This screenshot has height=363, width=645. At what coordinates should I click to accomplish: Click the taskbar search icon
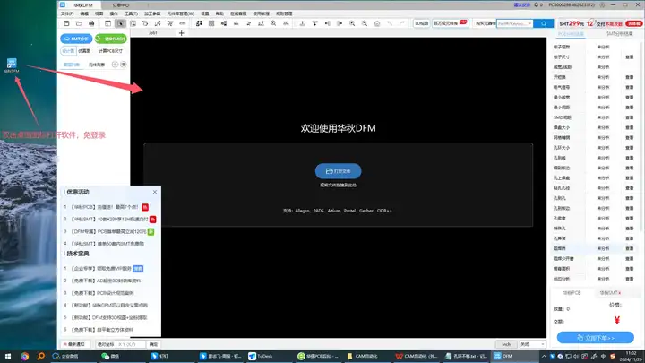click(x=40, y=356)
